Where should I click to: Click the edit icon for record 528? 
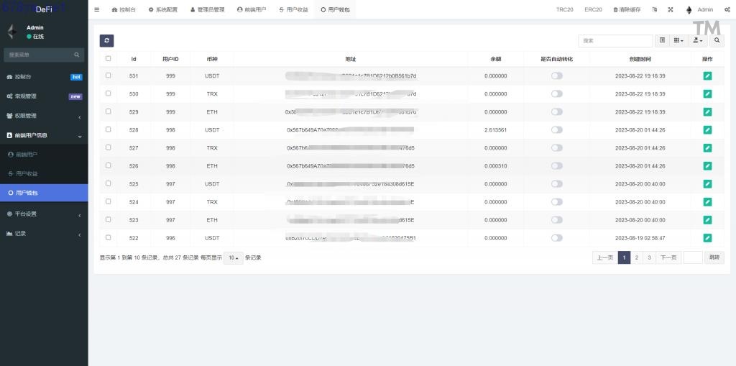click(x=707, y=129)
